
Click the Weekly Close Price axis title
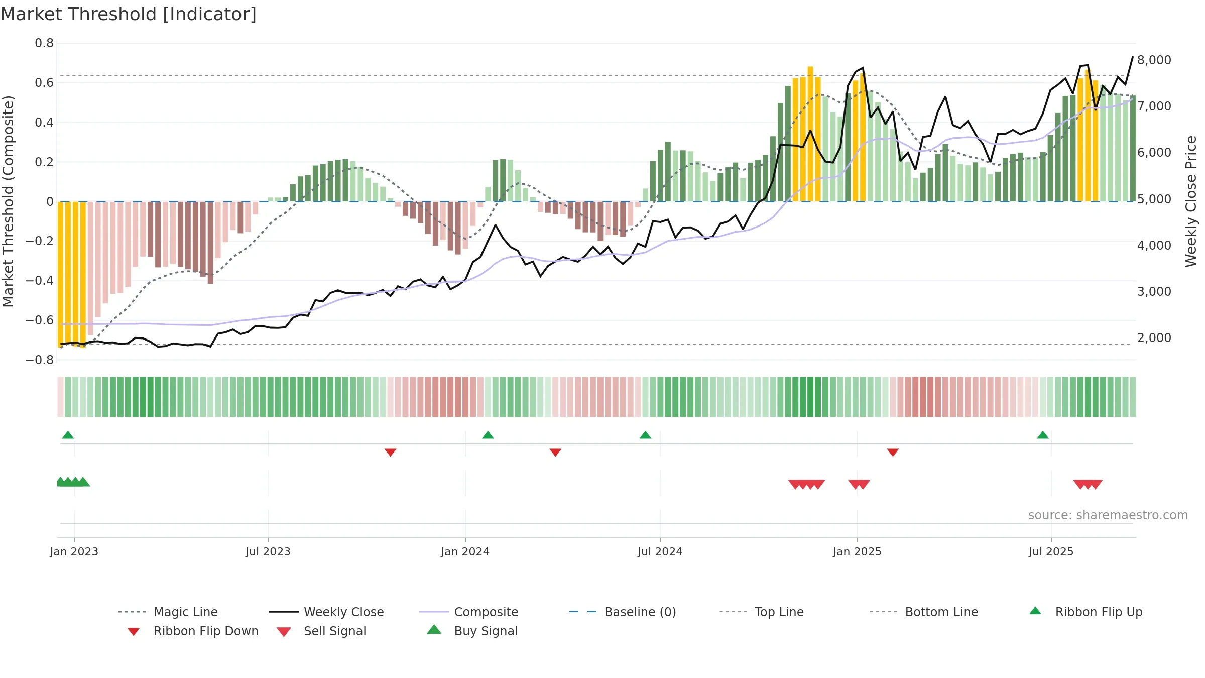1191,201
